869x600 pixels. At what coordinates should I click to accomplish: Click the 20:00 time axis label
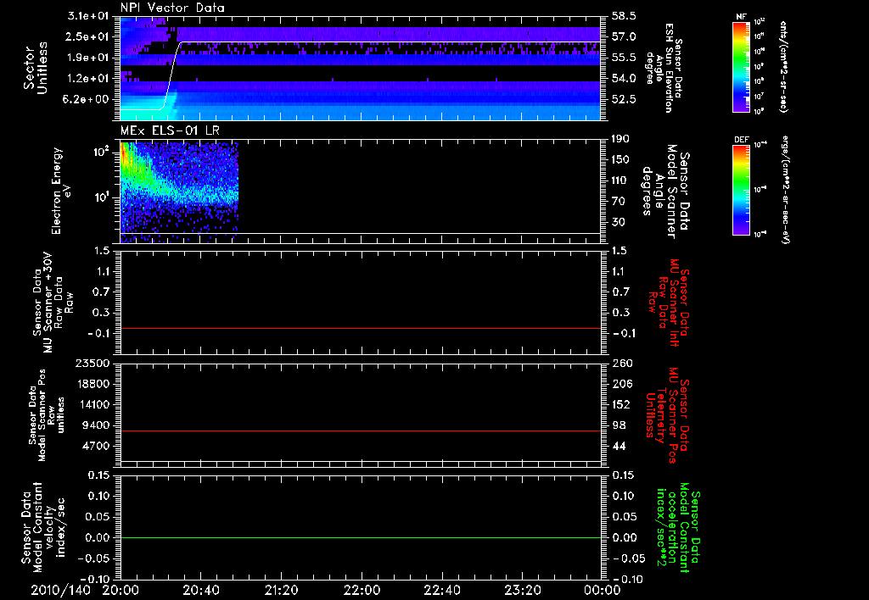121,590
